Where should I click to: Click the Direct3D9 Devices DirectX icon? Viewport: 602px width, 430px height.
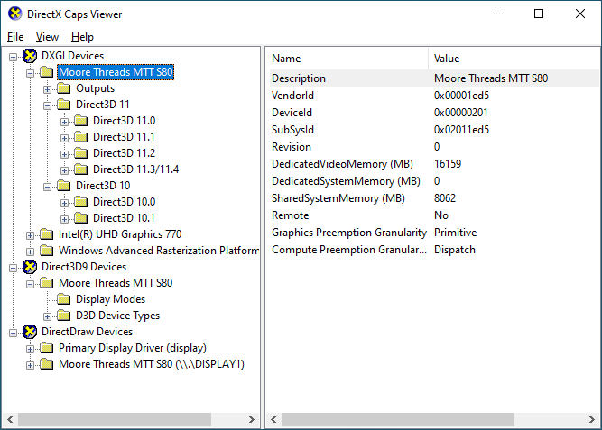[30, 267]
